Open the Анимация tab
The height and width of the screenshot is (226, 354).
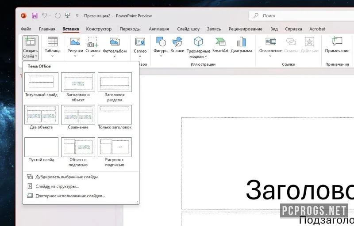tap(159, 29)
